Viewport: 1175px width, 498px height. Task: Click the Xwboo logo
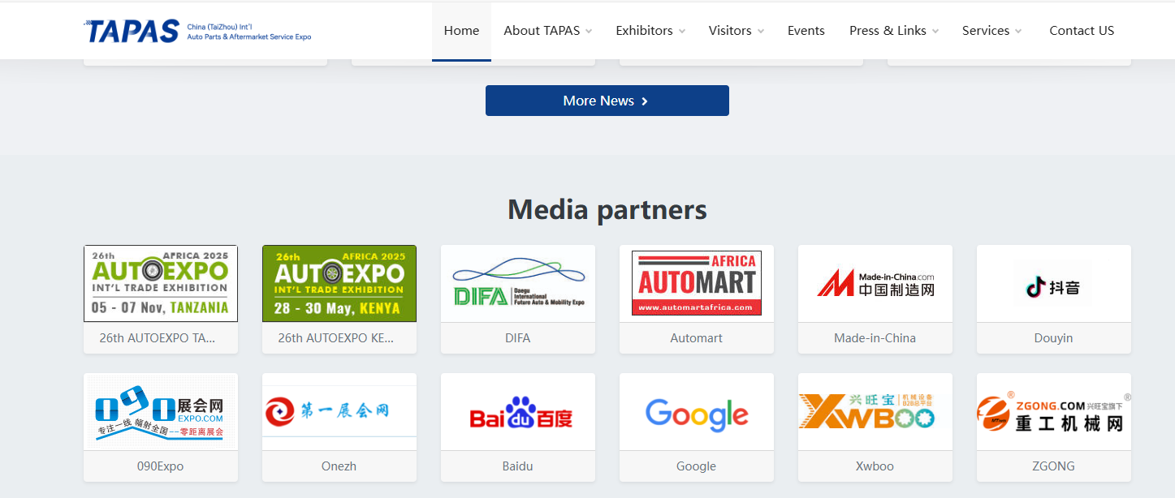click(875, 412)
